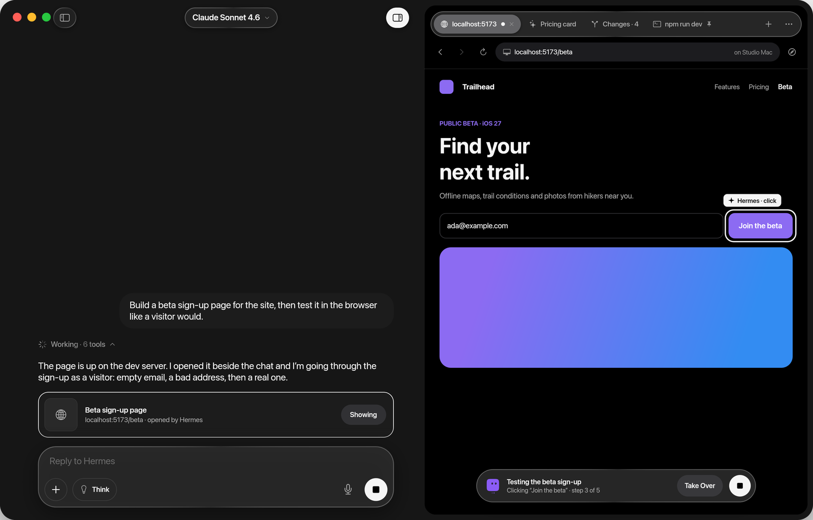This screenshot has height=520, width=813.
Task: Add a new tab with plus icon
Action: pos(768,24)
